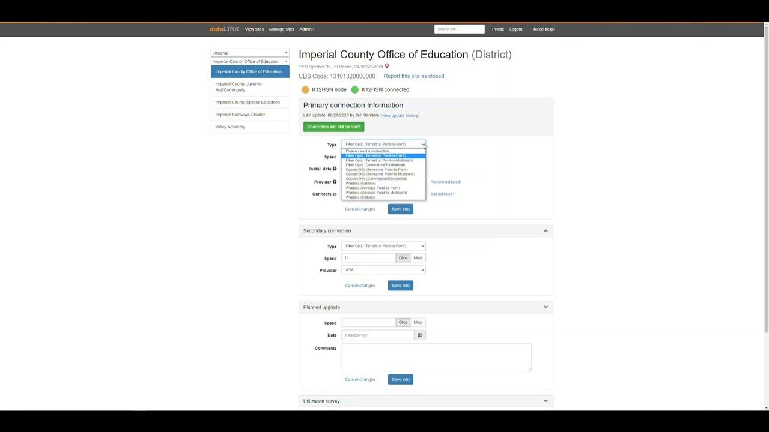This screenshot has width=769, height=432.
Task: Click the Provider help icon
Action: [x=335, y=182]
